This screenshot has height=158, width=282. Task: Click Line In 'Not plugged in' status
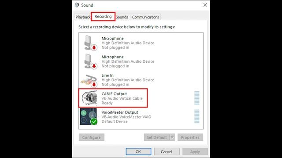click(x=115, y=85)
